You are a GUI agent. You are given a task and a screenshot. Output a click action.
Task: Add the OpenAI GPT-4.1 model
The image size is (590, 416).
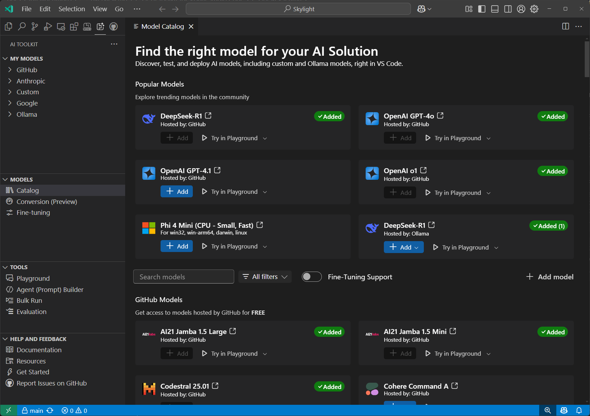pos(176,191)
